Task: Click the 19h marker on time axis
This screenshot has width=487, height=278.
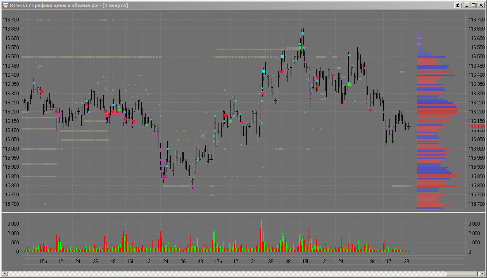Action: 371,262
